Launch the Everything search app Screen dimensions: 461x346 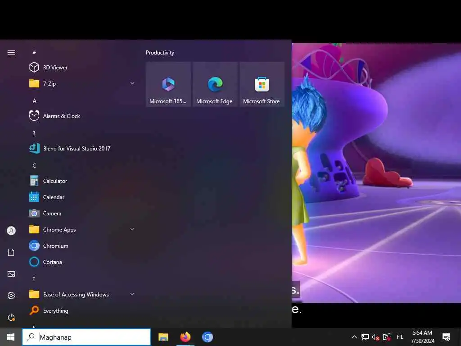pyautogui.click(x=82, y=310)
